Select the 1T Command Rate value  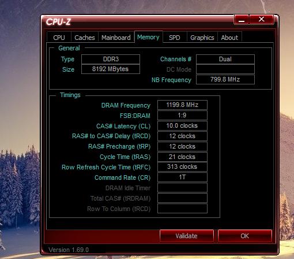point(182,177)
